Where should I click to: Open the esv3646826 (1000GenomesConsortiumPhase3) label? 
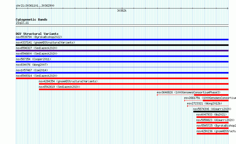coord(189,92)
